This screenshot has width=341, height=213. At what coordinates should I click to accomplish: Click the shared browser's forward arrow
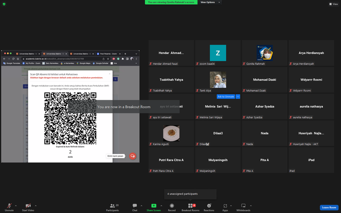pyautogui.click(x=9, y=59)
